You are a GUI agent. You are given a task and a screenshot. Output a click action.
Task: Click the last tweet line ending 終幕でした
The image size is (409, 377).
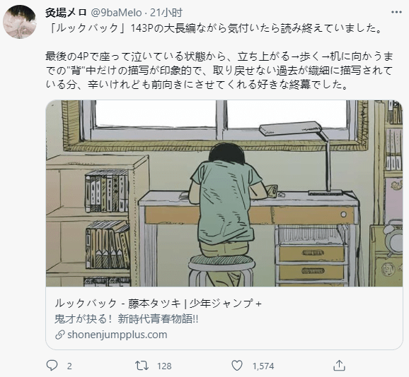coord(197,85)
